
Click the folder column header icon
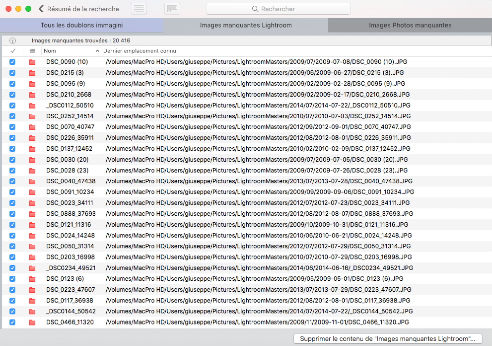point(32,51)
